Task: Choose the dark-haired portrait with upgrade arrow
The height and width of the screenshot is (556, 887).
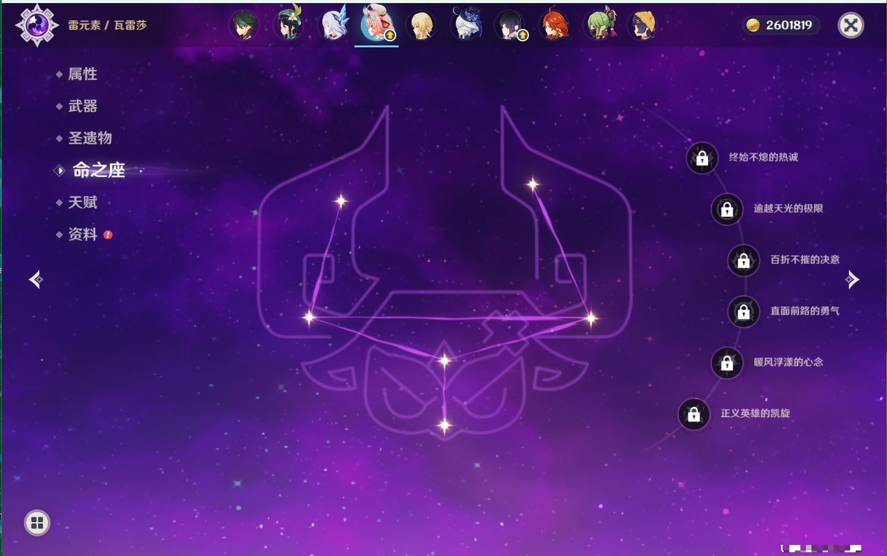Action: (511, 25)
